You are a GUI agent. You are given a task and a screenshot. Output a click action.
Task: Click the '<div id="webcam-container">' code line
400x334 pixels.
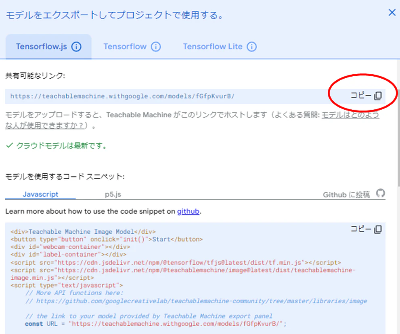[70, 247]
